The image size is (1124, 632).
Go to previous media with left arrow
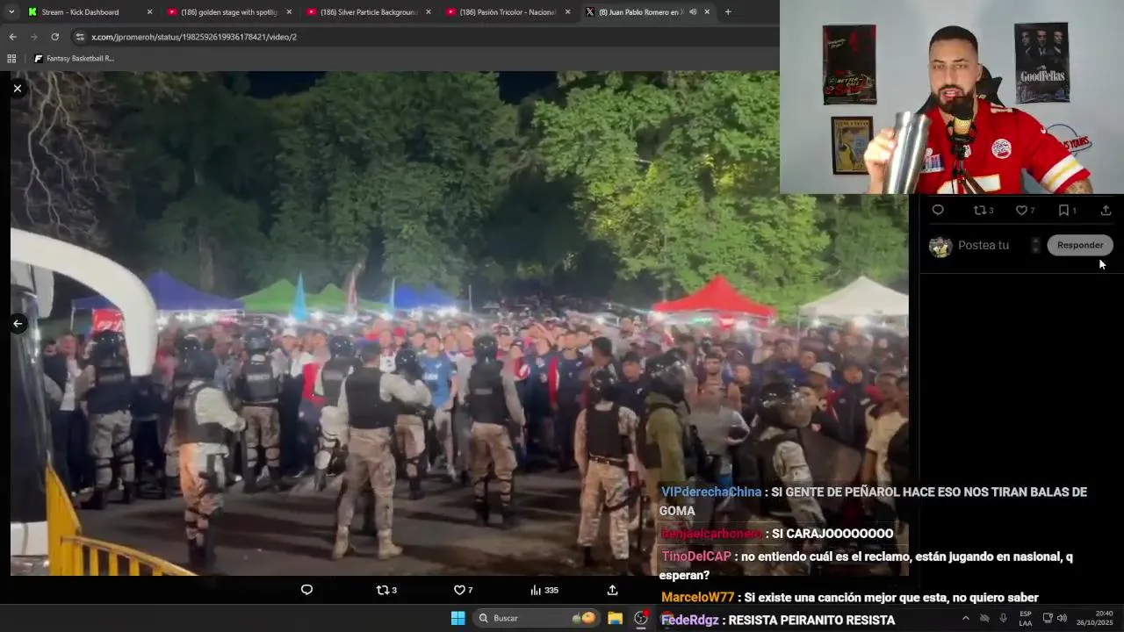coord(17,324)
